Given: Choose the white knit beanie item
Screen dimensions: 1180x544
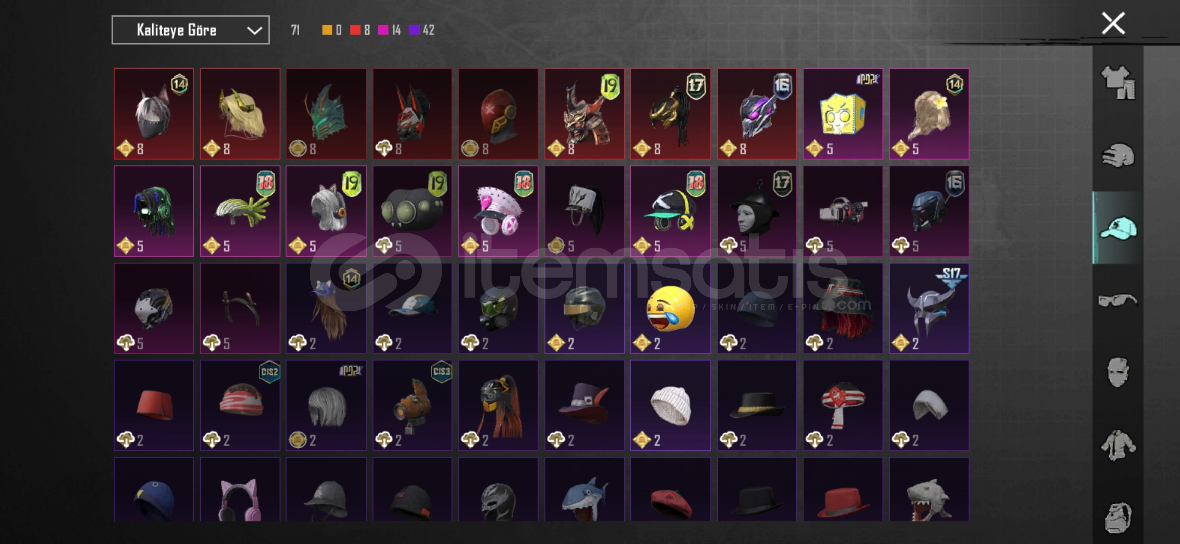Looking at the screenshot, I should pyautogui.click(x=670, y=405).
